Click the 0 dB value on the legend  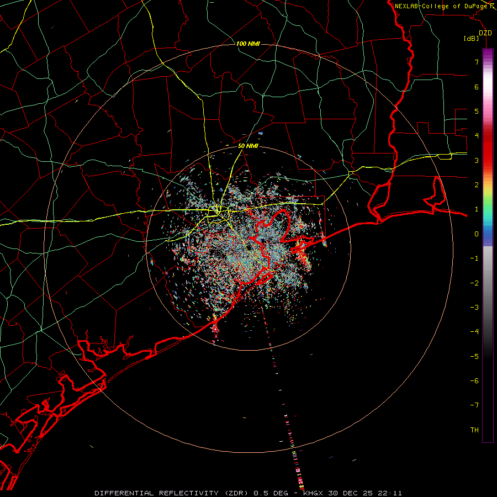pyautogui.click(x=477, y=234)
